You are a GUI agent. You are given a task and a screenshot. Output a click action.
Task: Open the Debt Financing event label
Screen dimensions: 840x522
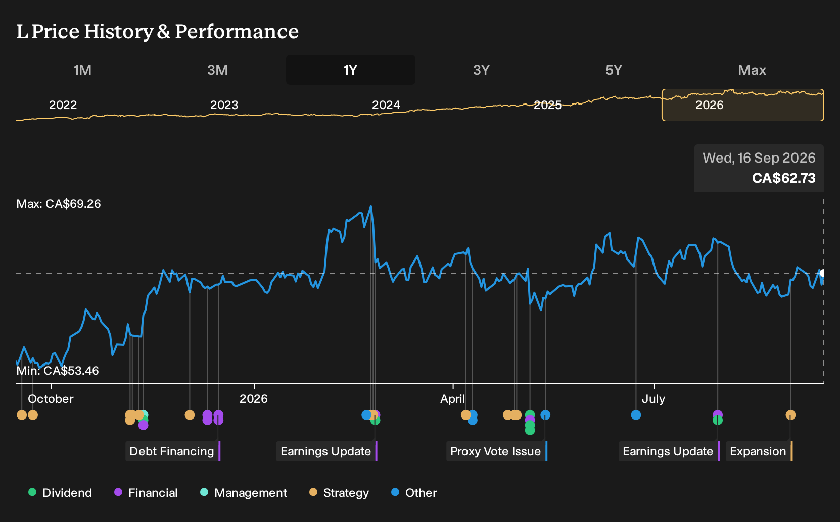pos(172,451)
